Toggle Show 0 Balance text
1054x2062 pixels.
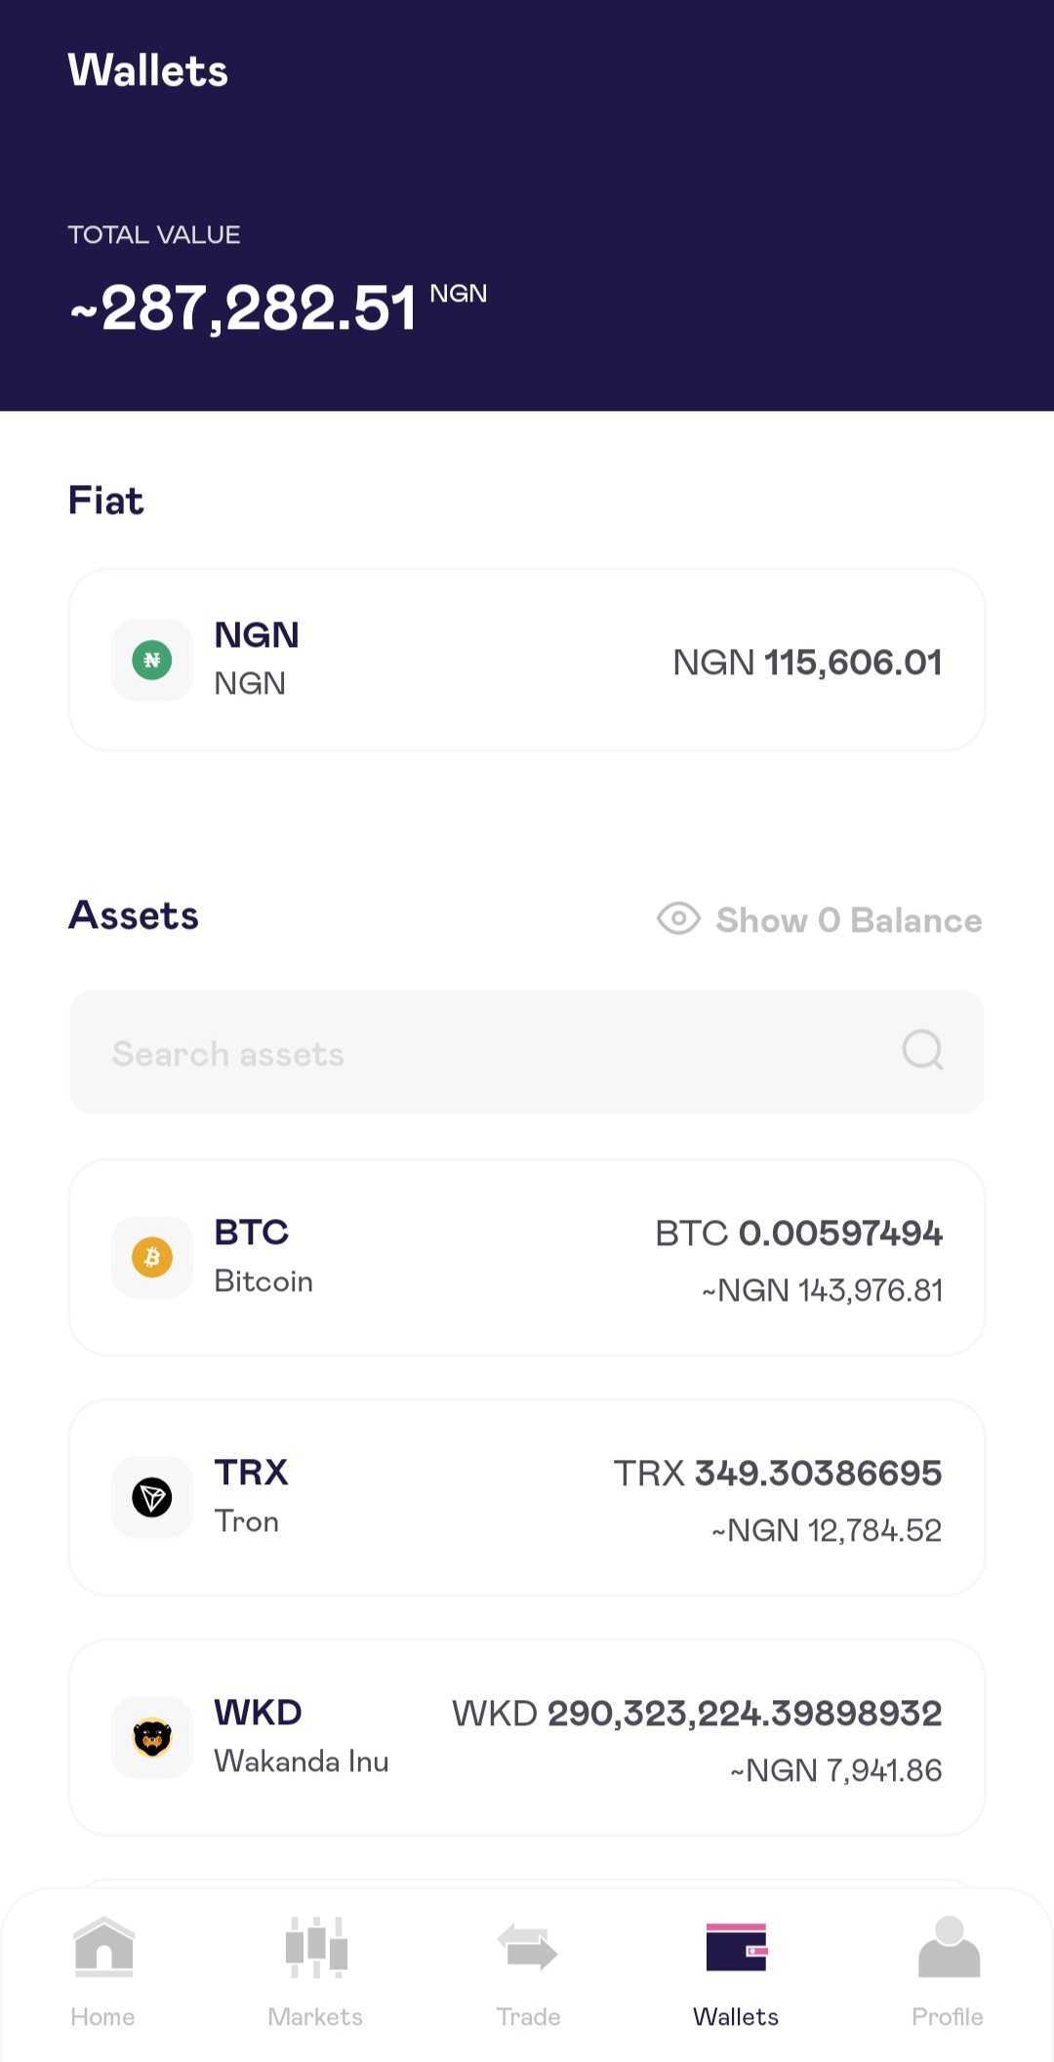(x=849, y=920)
